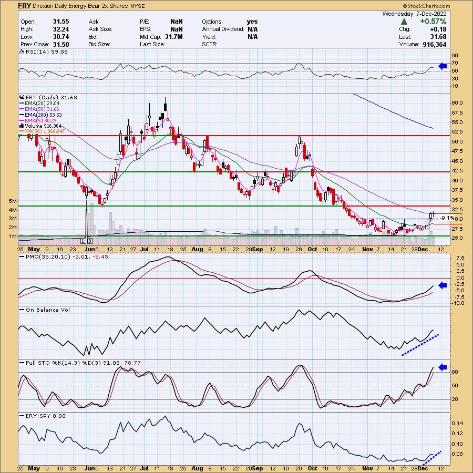Click the 52.5 price axis label

[x=457, y=132]
